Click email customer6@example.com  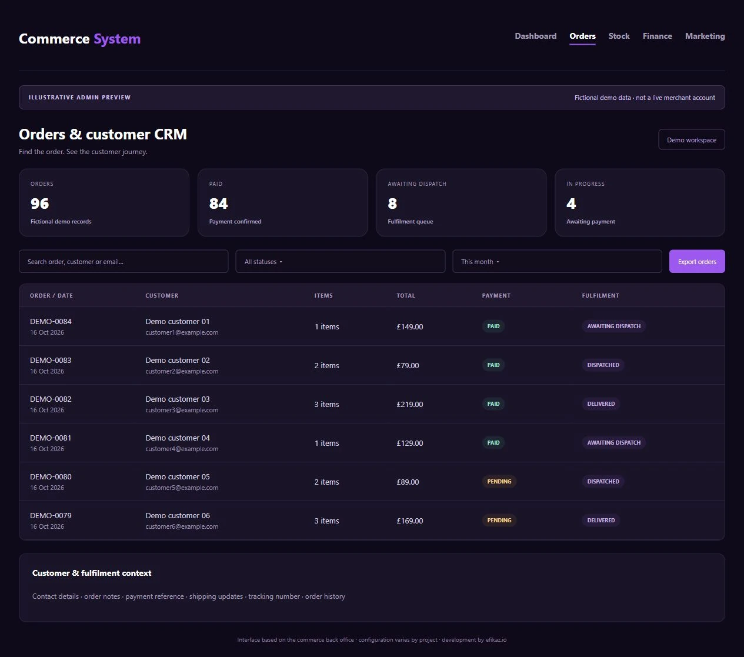[182, 527]
